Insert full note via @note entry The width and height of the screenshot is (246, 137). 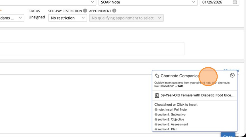click(x=171, y=110)
